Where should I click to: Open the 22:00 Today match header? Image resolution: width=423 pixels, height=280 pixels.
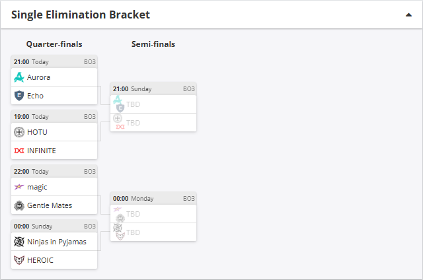click(x=54, y=172)
